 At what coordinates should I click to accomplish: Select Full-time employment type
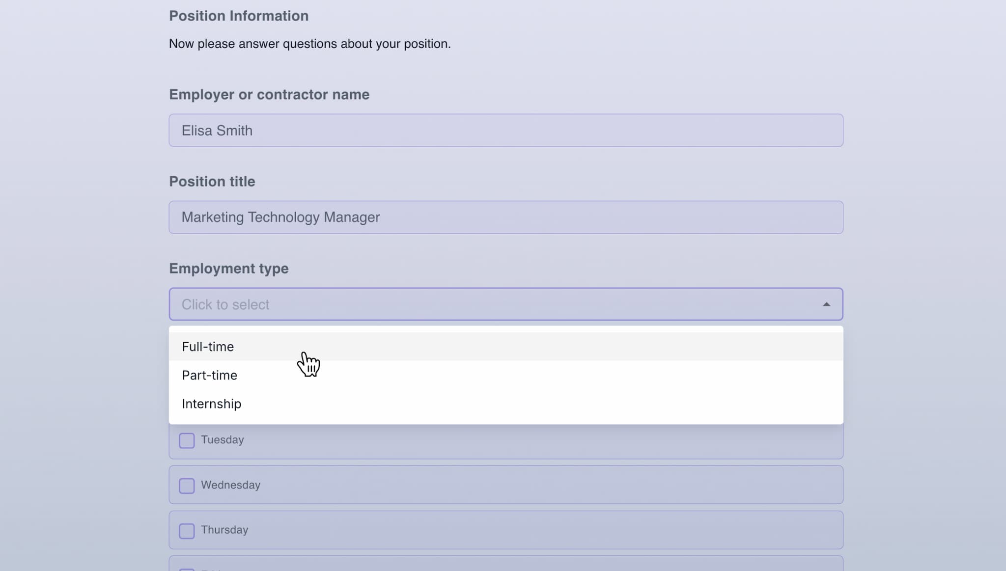tap(207, 346)
